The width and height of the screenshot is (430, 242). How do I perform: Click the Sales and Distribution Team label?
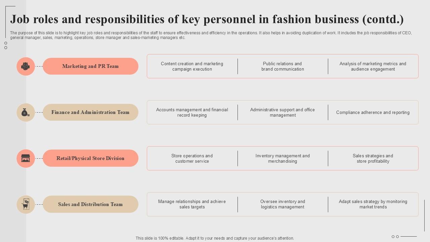[x=90, y=204]
